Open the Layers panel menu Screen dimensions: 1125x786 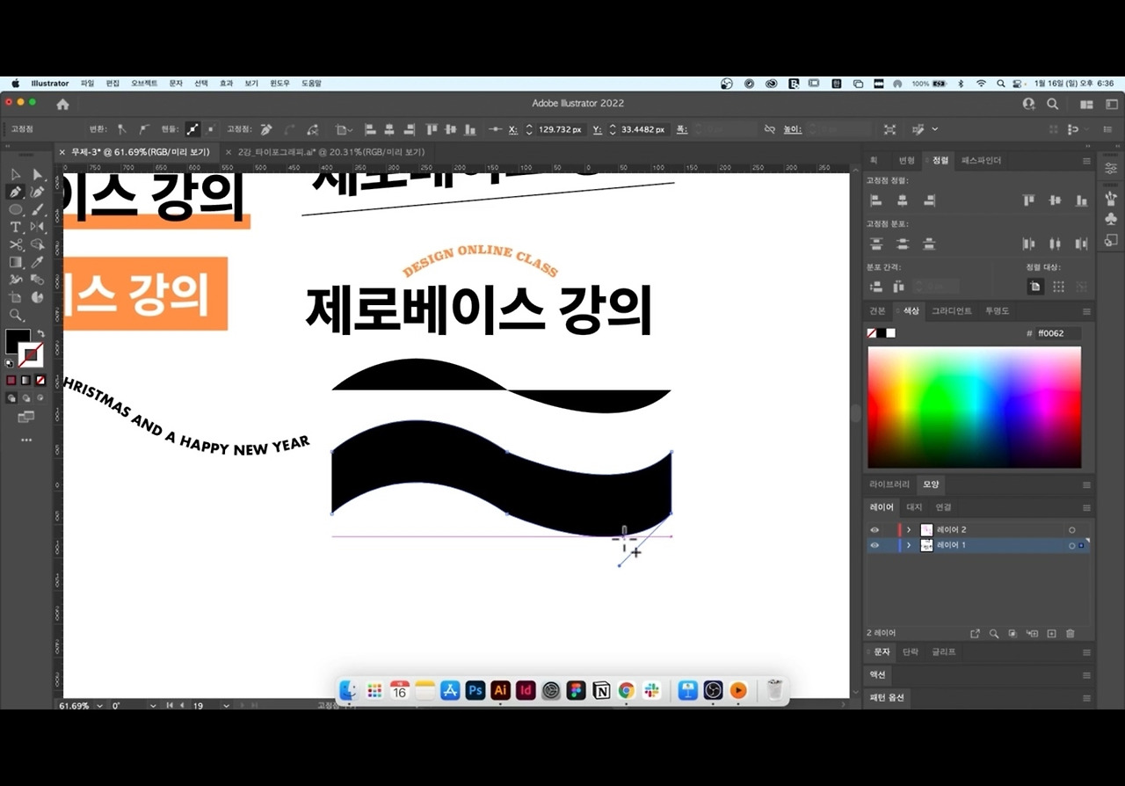click(x=1086, y=506)
